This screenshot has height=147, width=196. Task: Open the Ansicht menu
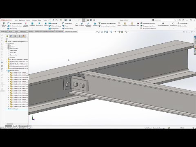click(28, 20)
